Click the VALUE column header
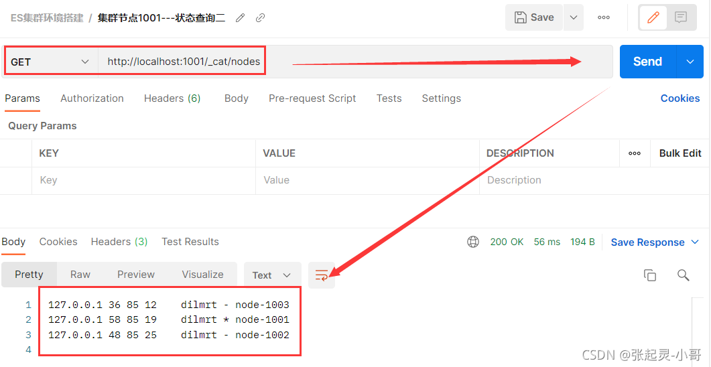The height and width of the screenshot is (367, 711). pyautogui.click(x=279, y=153)
